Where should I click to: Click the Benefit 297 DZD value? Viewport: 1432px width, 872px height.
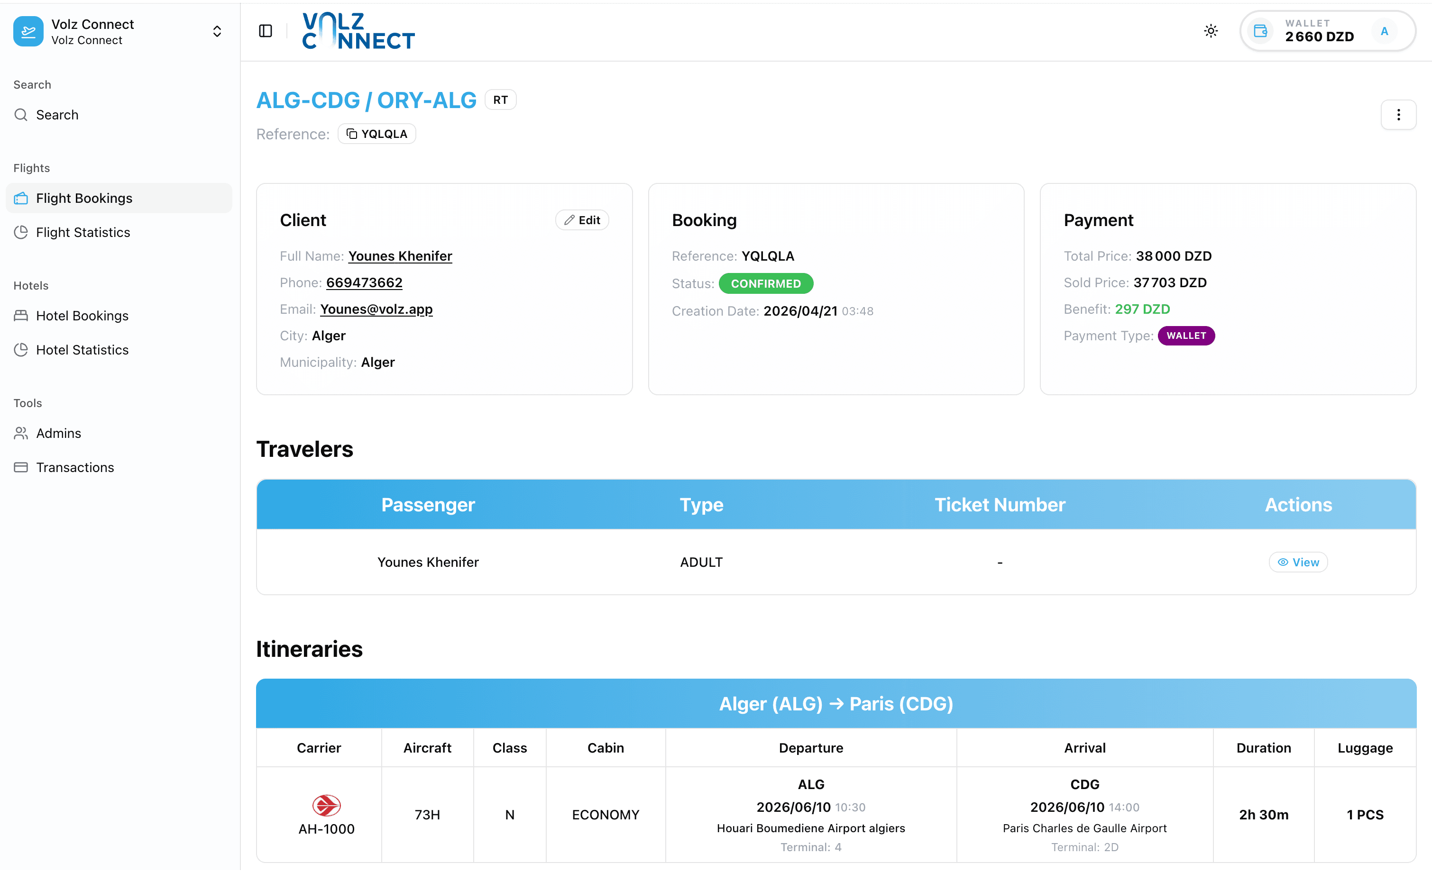tap(1142, 309)
